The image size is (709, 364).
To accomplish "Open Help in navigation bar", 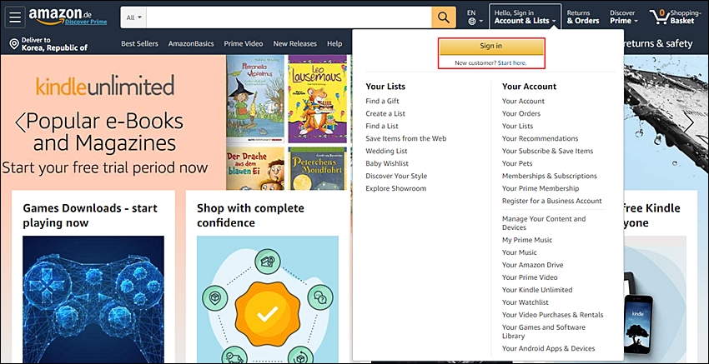I will [x=334, y=44].
